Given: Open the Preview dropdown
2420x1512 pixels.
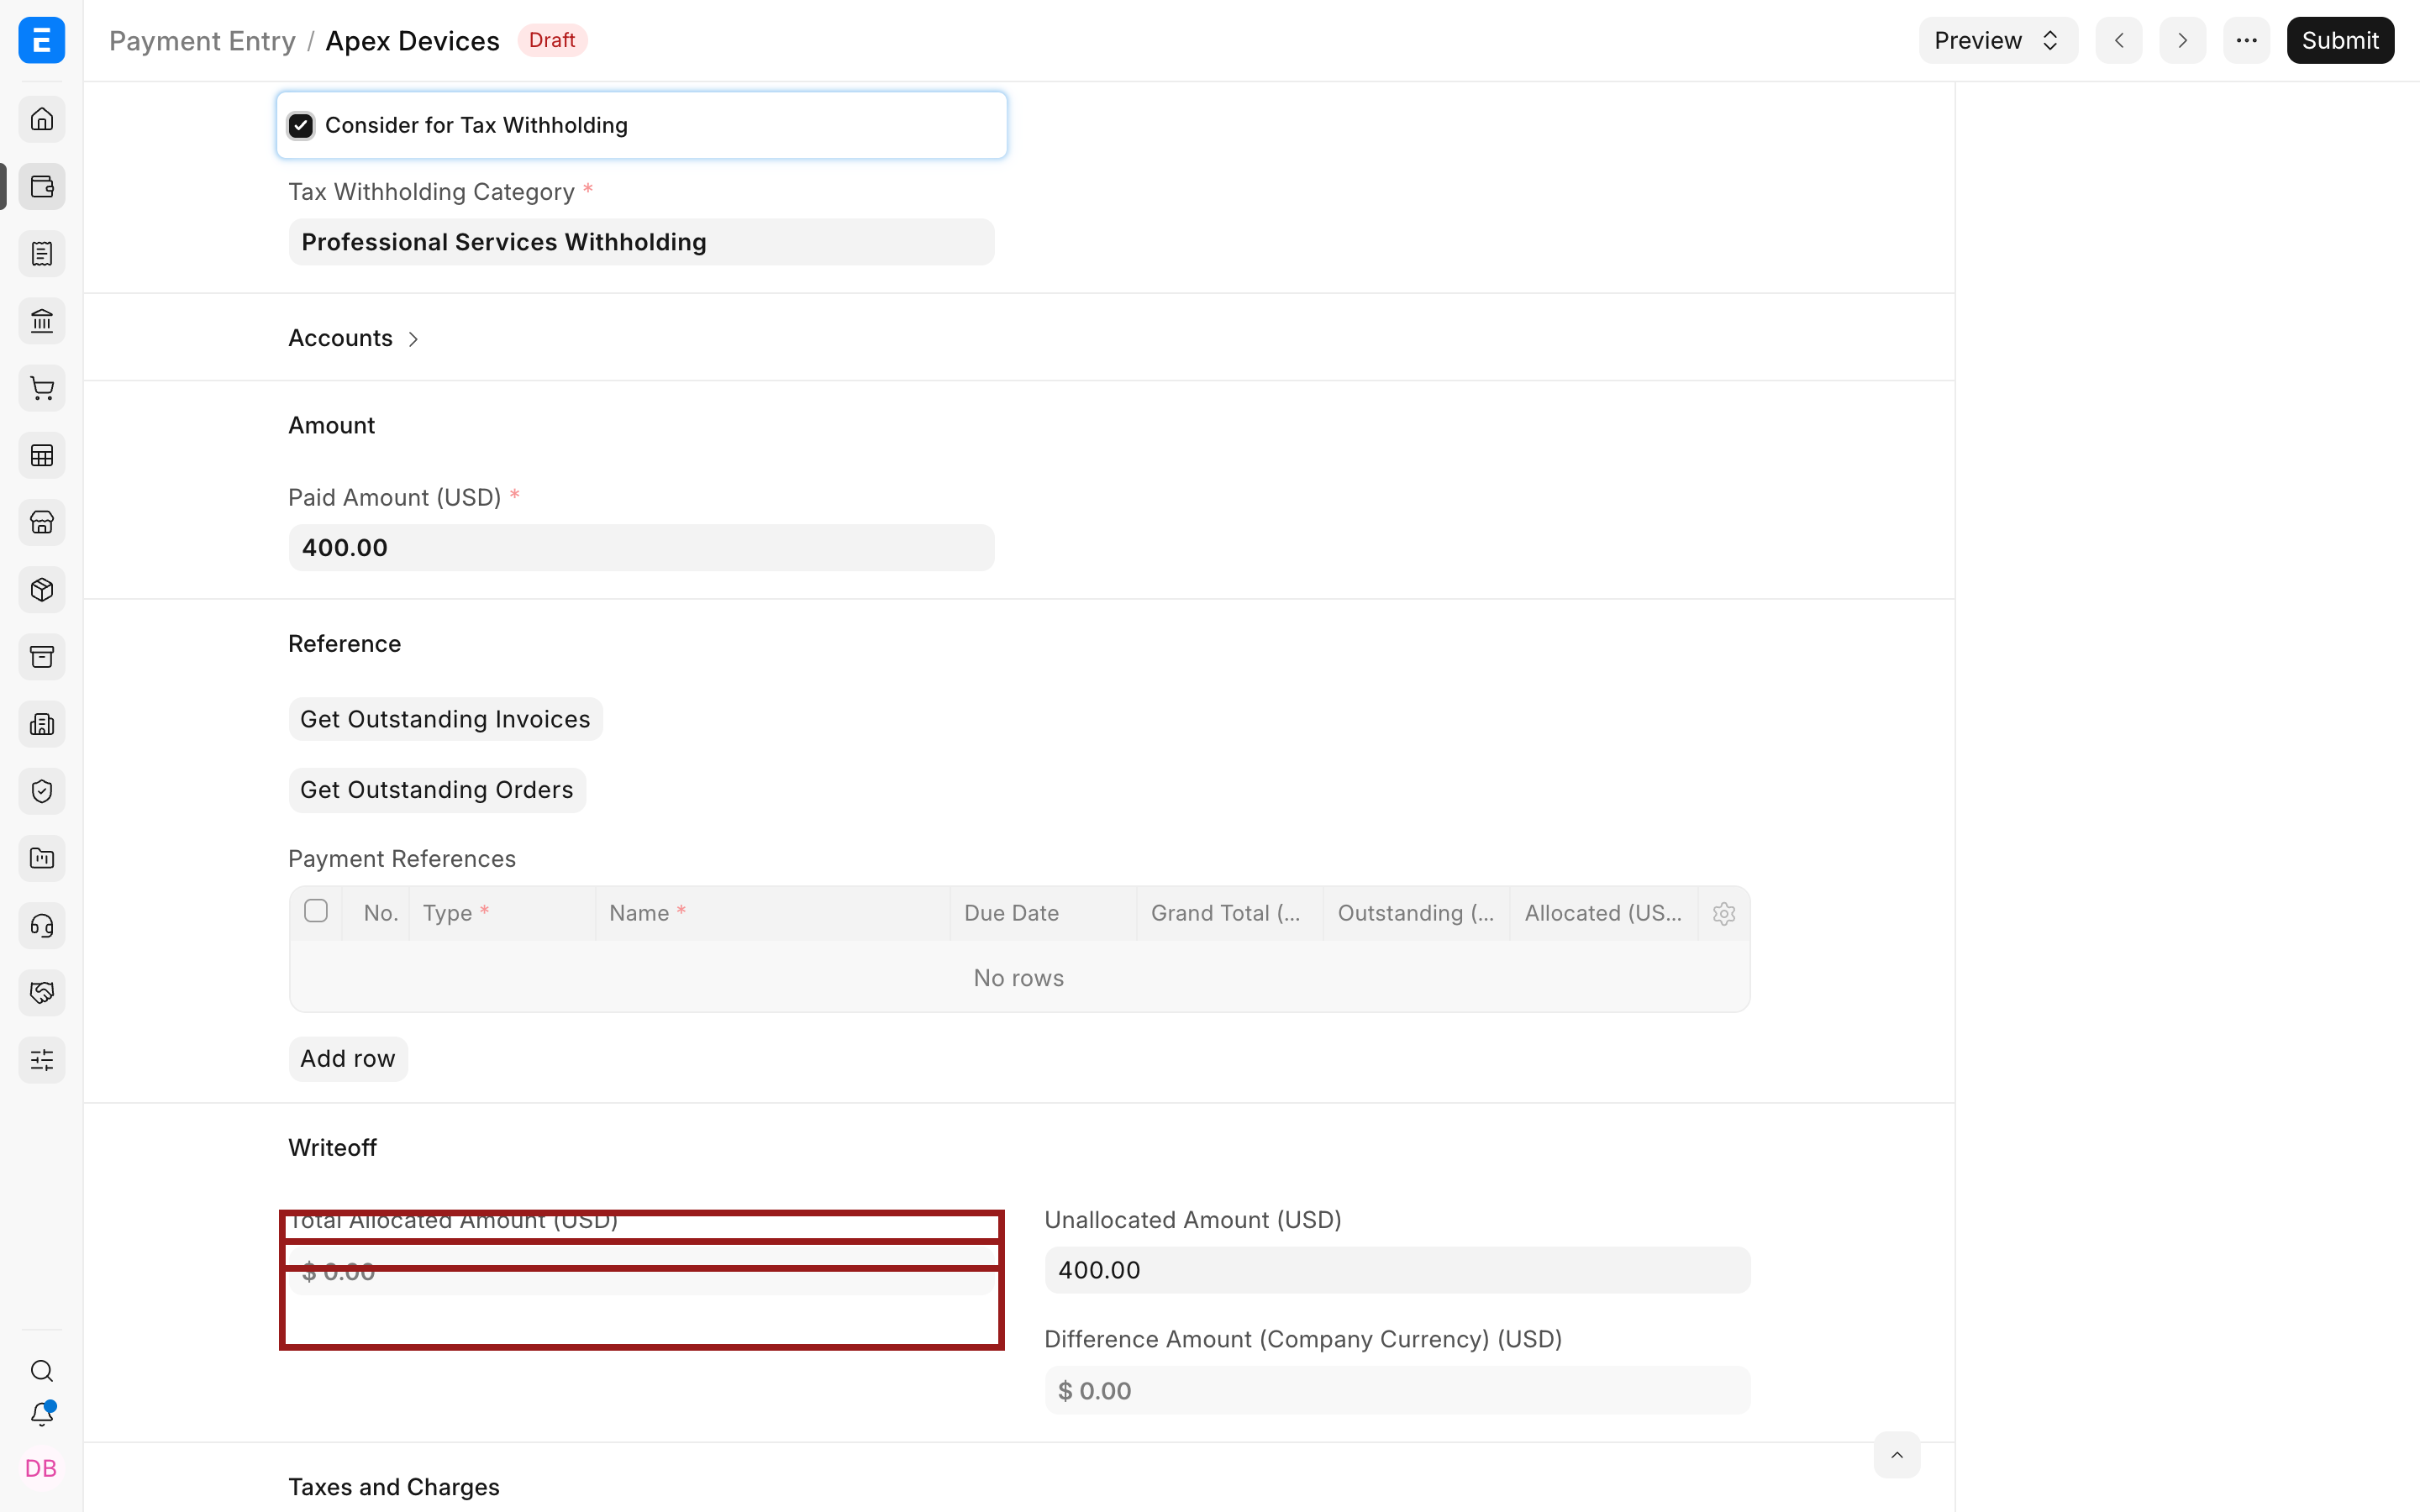Looking at the screenshot, I should (x=1997, y=40).
